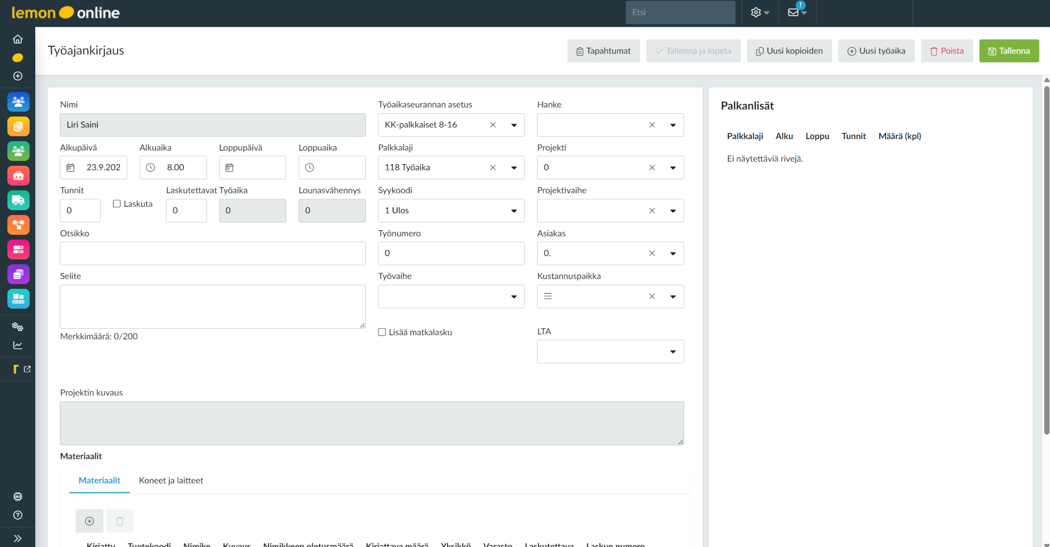Check the Lisää matkalasku checkbox

[382, 332]
